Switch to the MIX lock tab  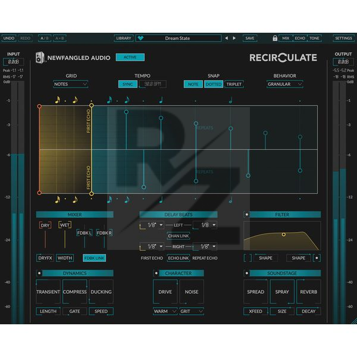pyautogui.click(x=286, y=38)
